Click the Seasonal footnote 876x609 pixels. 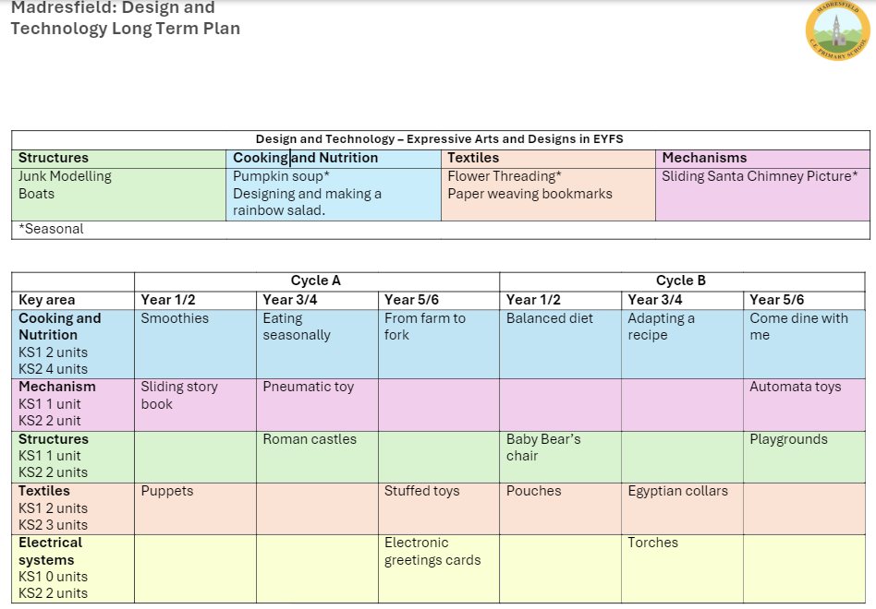(51, 229)
